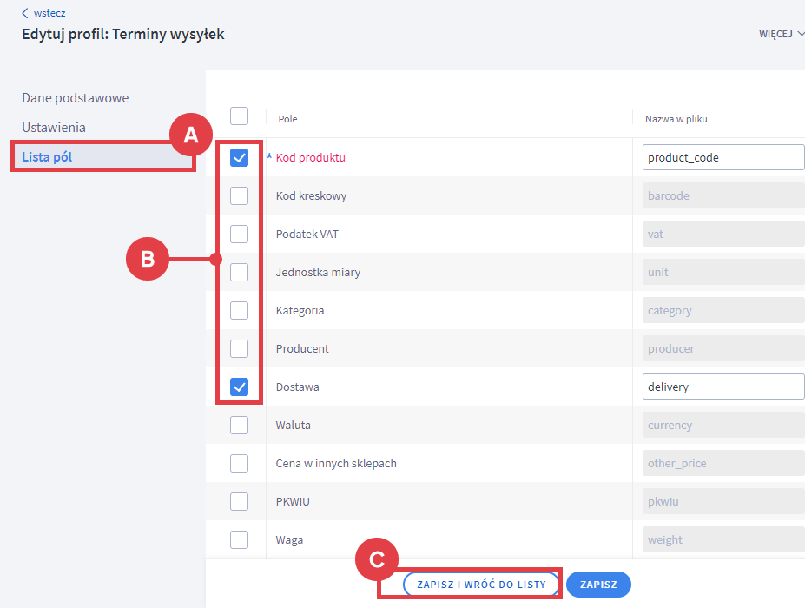Select the Lista pól tab

pyautogui.click(x=47, y=157)
